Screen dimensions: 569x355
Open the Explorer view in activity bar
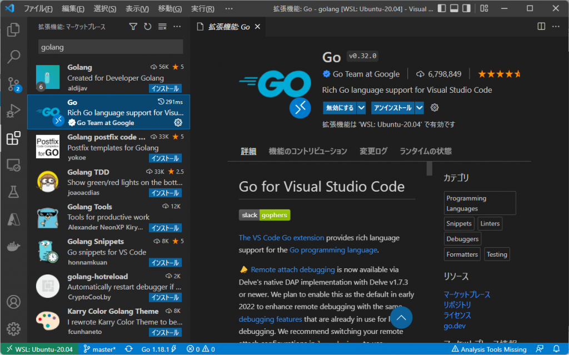point(13,29)
